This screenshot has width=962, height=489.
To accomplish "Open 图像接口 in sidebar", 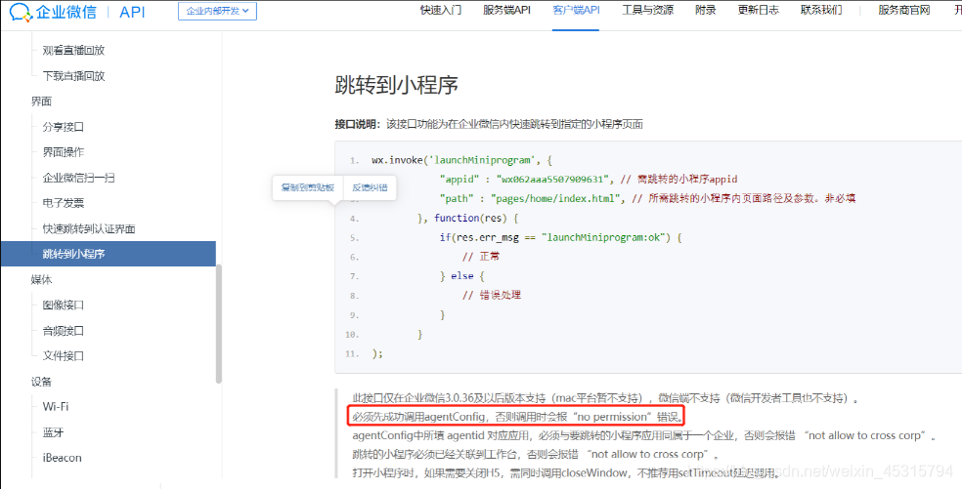I will click(63, 305).
